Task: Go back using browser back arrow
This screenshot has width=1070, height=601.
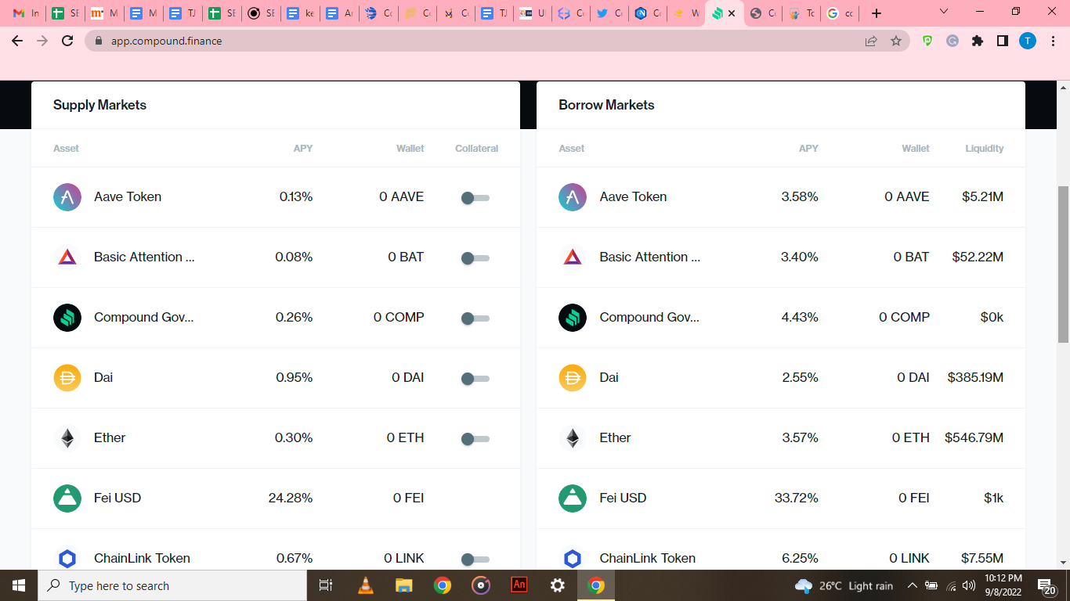Action: click(x=17, y=41)
